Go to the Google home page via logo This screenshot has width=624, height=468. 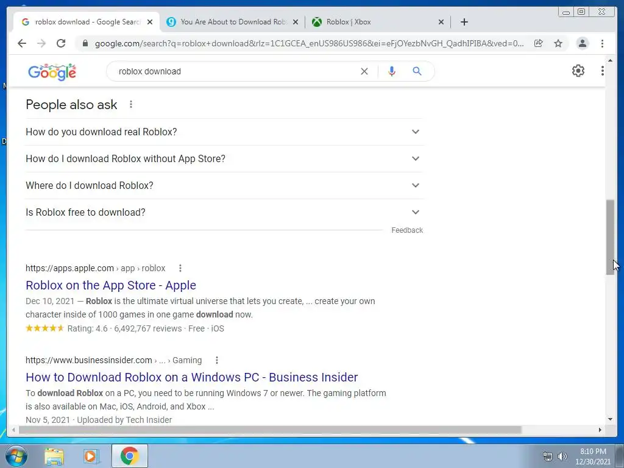52,72
